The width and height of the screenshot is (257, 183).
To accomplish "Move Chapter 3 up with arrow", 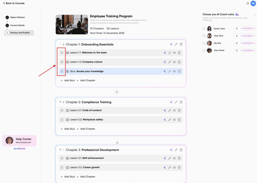I will coord(60,150).
